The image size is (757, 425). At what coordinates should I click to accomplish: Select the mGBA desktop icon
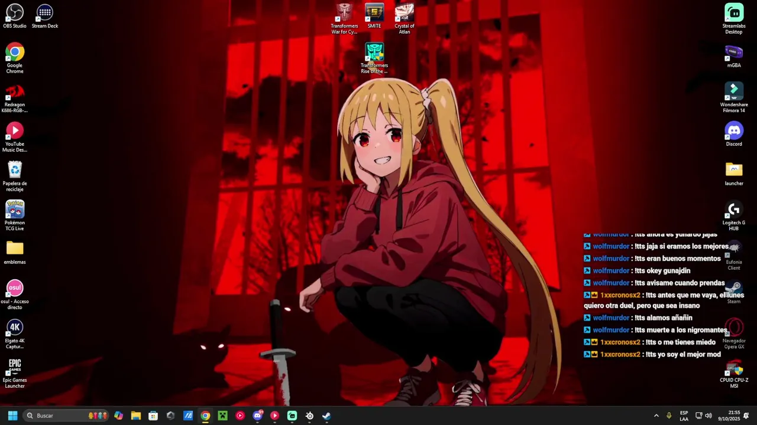point(734,56)
